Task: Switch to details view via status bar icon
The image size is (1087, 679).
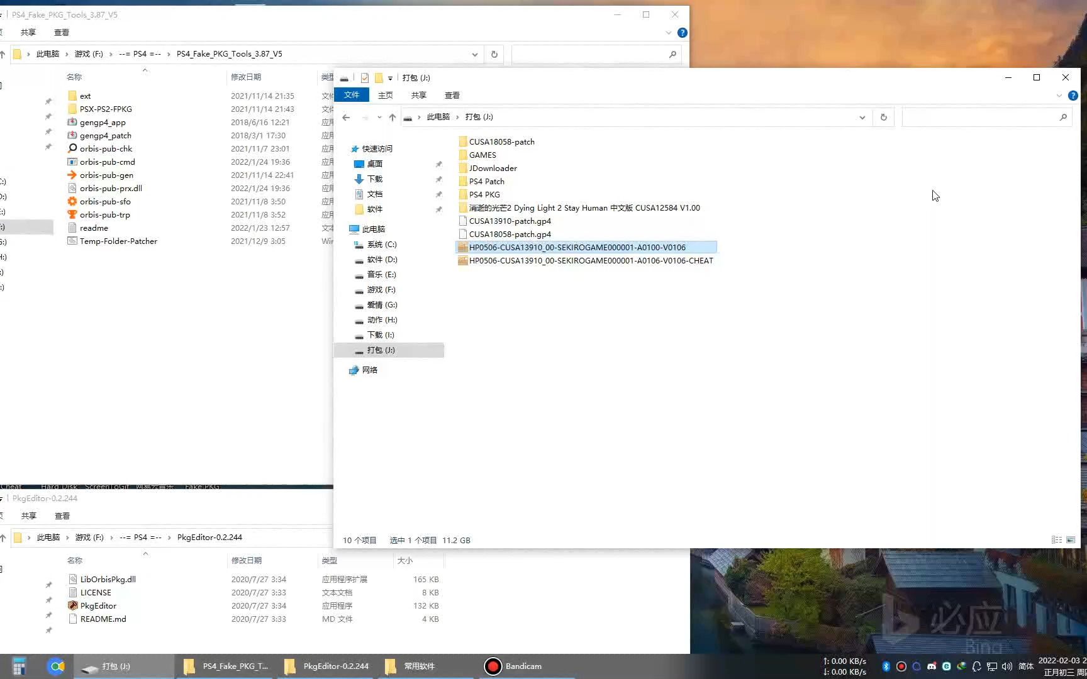Action: pyautogui.click(x=1057, y=540)
